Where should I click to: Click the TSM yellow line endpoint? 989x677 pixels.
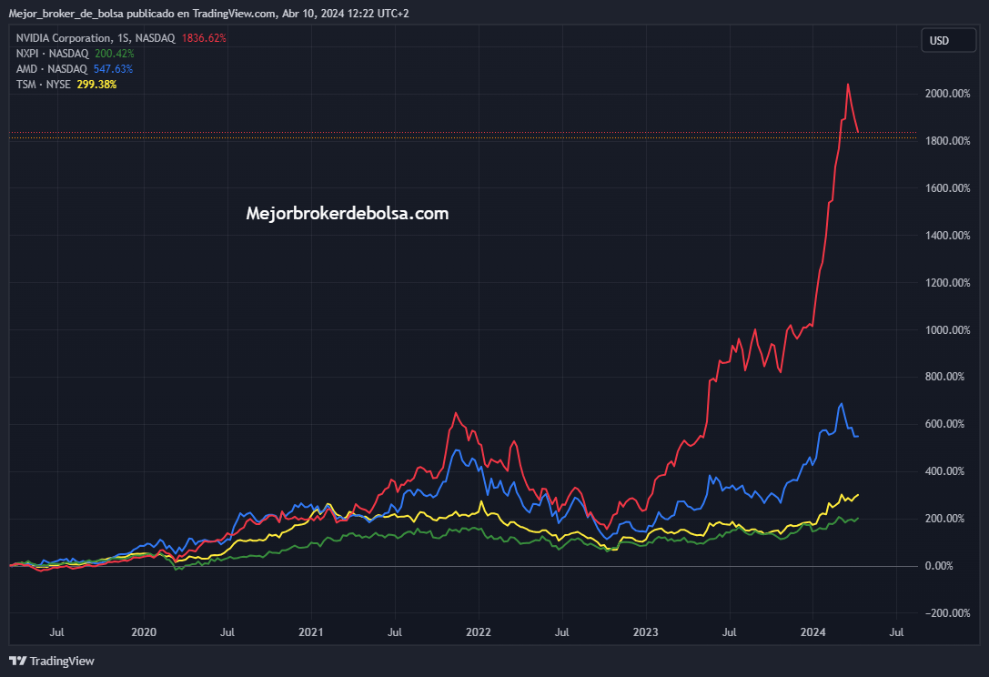click(x=858, y=495)
